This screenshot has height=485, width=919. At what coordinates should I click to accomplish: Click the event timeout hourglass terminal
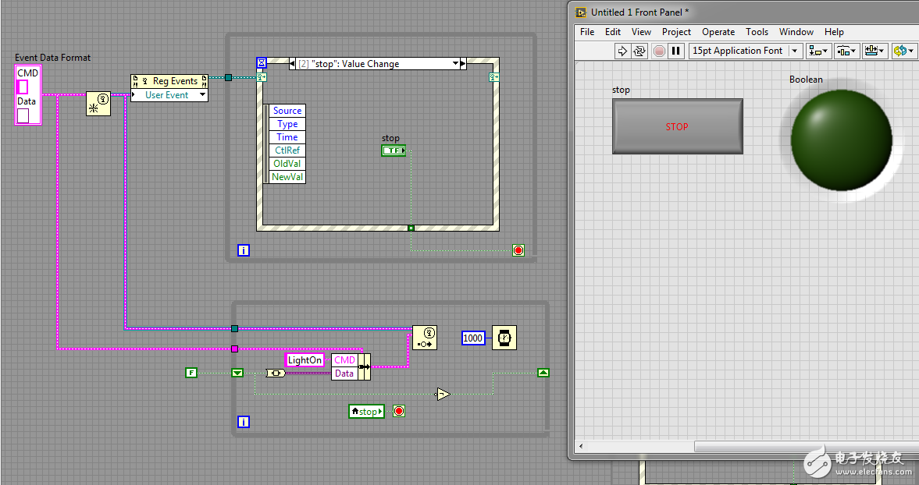[262, 62]
